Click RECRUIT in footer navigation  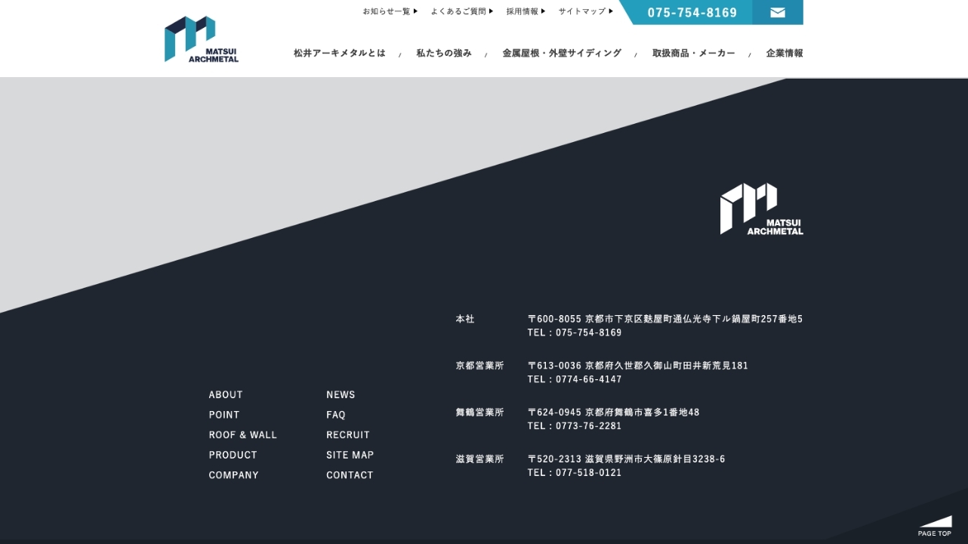point(348,434)
